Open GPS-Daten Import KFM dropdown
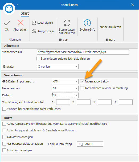139x162 pixels. coord(65,81)
